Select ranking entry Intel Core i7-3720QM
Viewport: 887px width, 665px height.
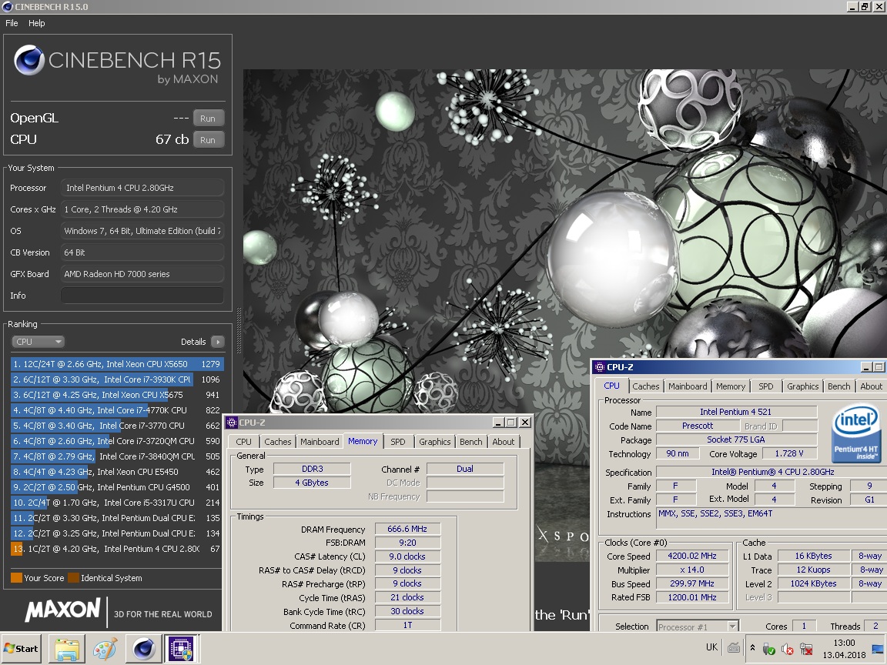point(116,440)
